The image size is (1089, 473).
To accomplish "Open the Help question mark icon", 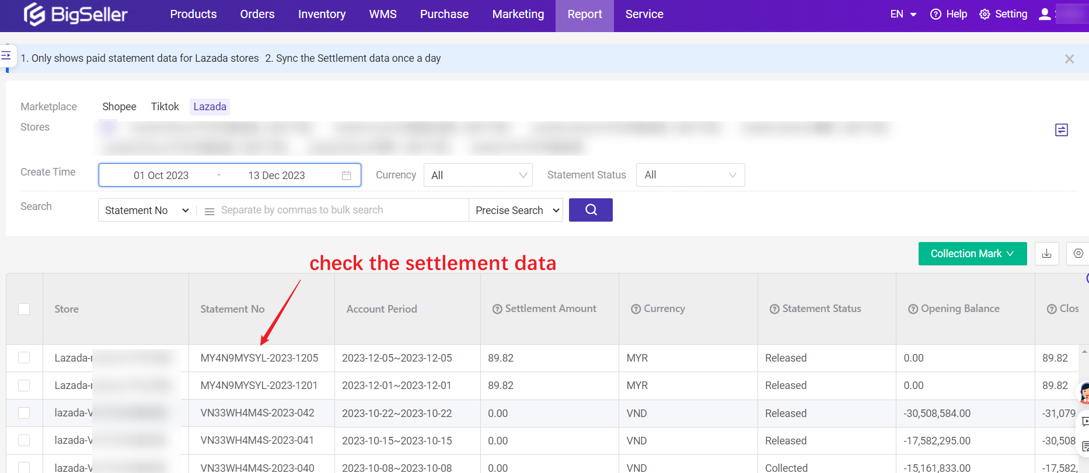I will tap(936, 14).
